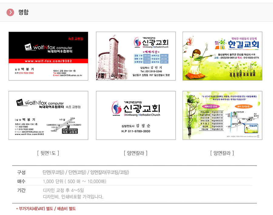This screenshot has width=273, height=215.
Task: Click the 1,000 단위 quantity text
Action: click(75, 181)
